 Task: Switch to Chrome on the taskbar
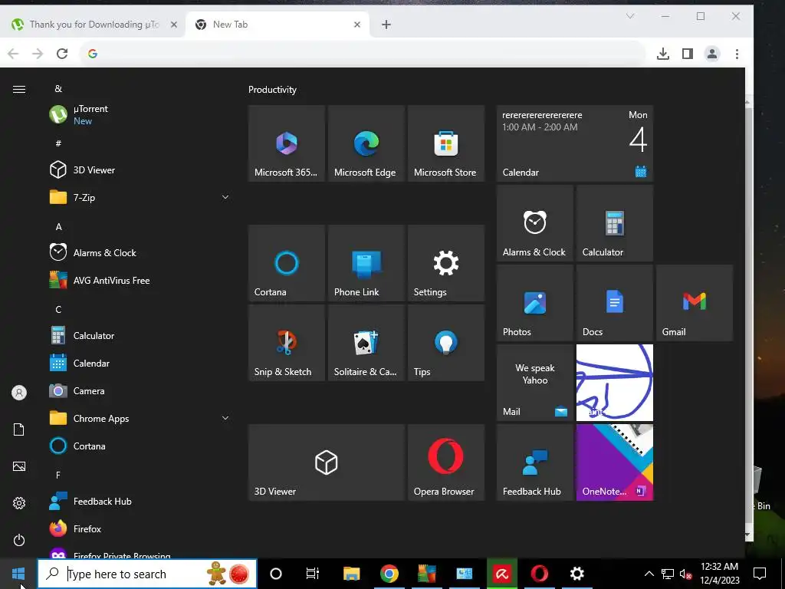coord(389,574)
